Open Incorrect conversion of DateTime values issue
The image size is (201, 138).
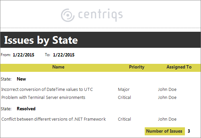[x=47, y=90]
